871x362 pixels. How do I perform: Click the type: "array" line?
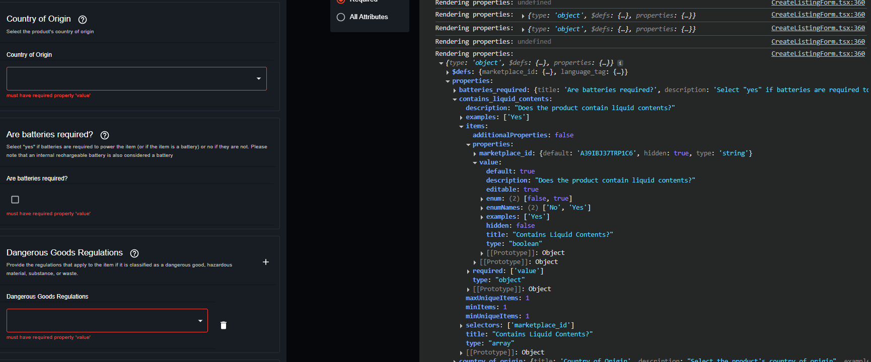490,343
